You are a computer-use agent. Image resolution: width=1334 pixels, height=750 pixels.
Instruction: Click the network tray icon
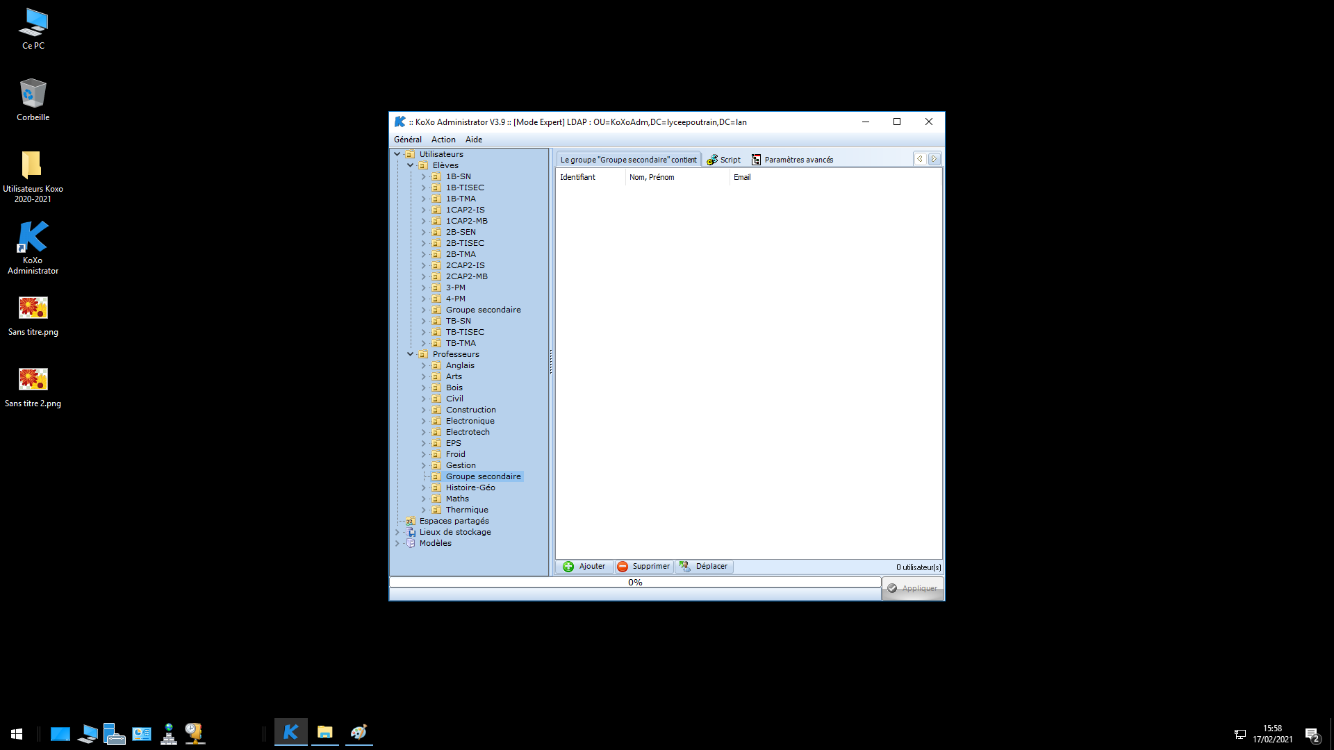tap(1240, 734)
